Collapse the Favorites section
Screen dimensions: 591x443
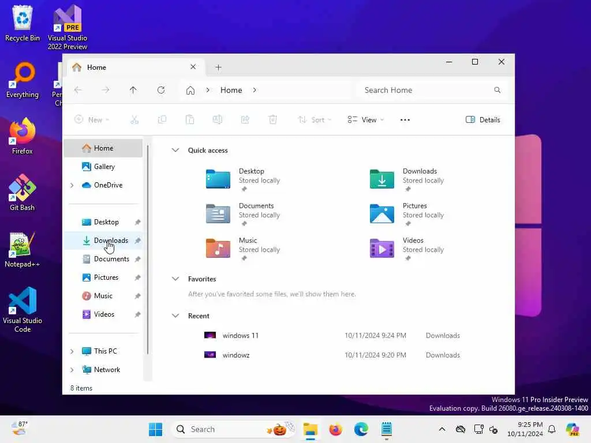pyautogui.click(x=175, y=279)
